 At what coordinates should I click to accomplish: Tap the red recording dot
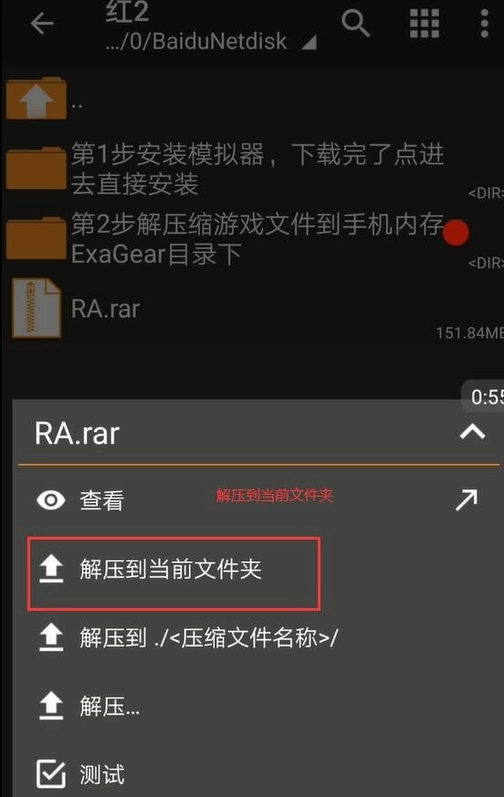point(456,232)
